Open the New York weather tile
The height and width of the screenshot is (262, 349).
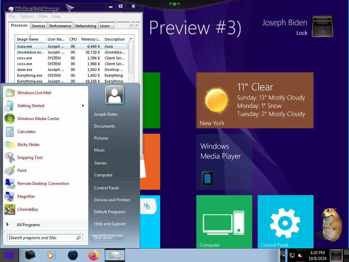[x=255, y=100]
